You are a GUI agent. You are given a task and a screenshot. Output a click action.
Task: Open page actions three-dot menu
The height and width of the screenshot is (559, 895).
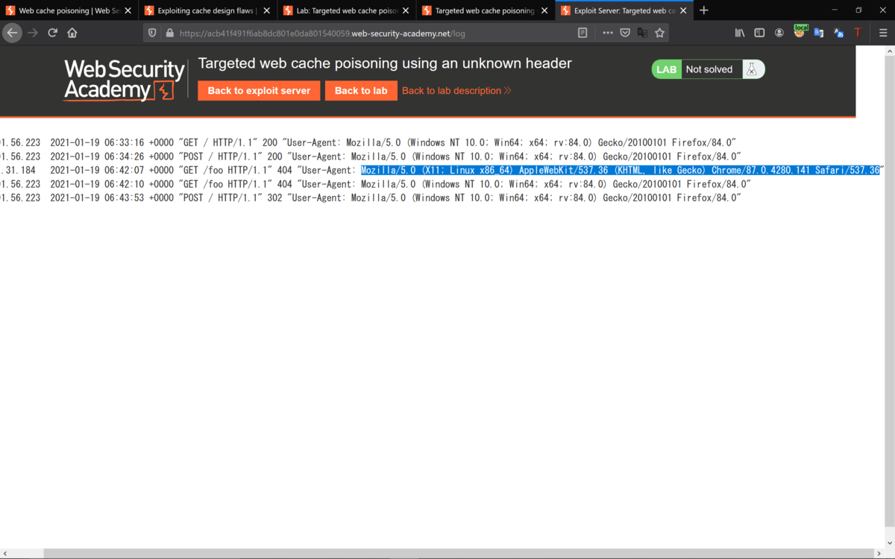(x=608, y=33)
